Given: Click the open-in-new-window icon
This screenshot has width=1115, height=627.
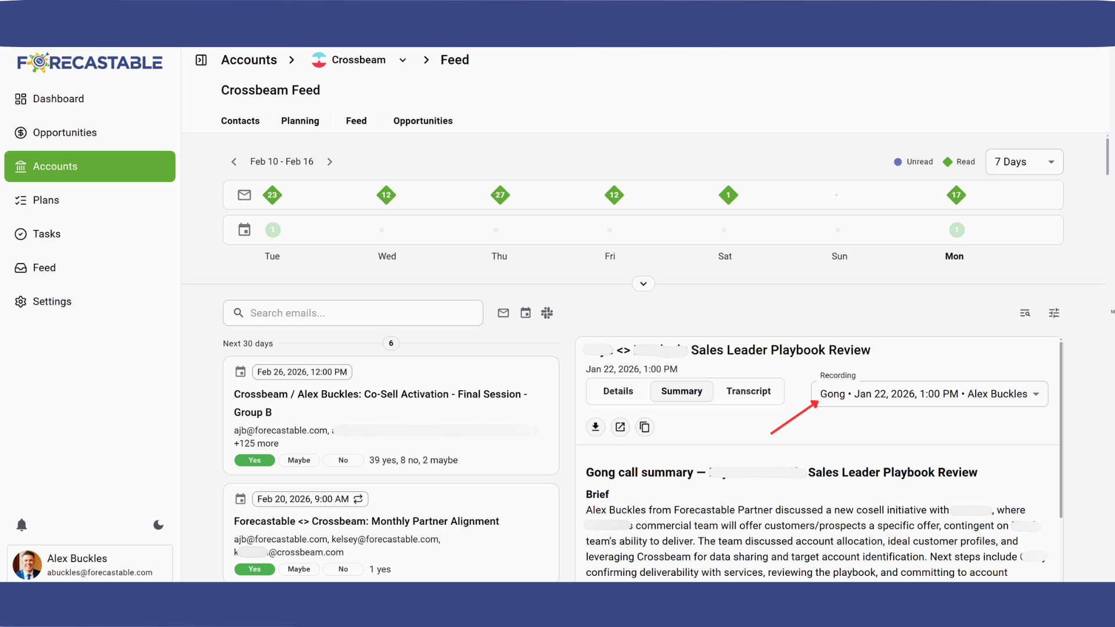Looking at the screenshot, I should 620,427.
